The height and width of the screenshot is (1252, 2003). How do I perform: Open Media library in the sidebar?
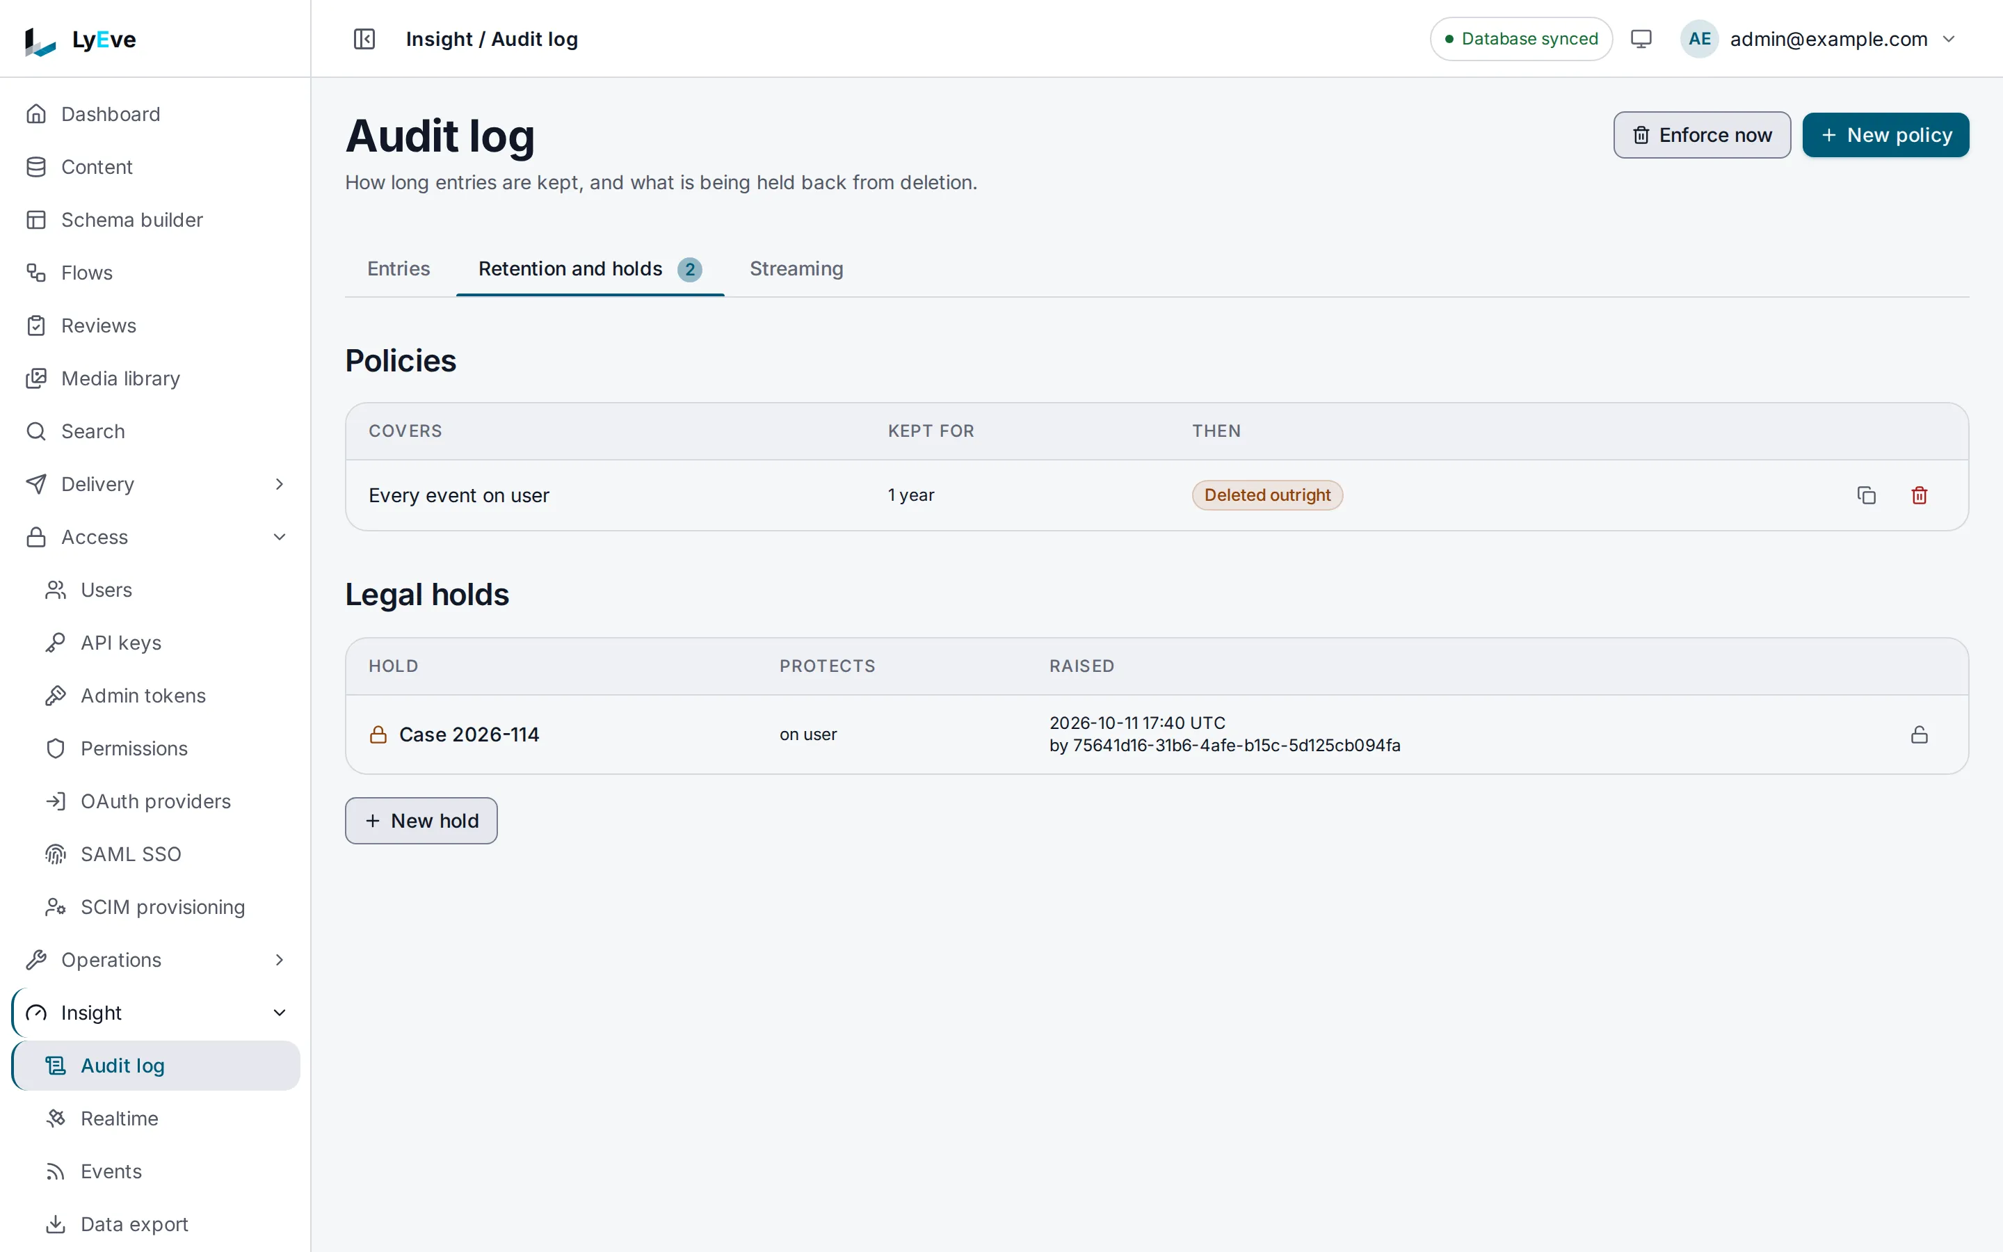(156, 378)
